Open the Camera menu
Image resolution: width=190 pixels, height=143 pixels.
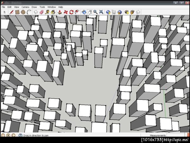[x=25, y=7]
